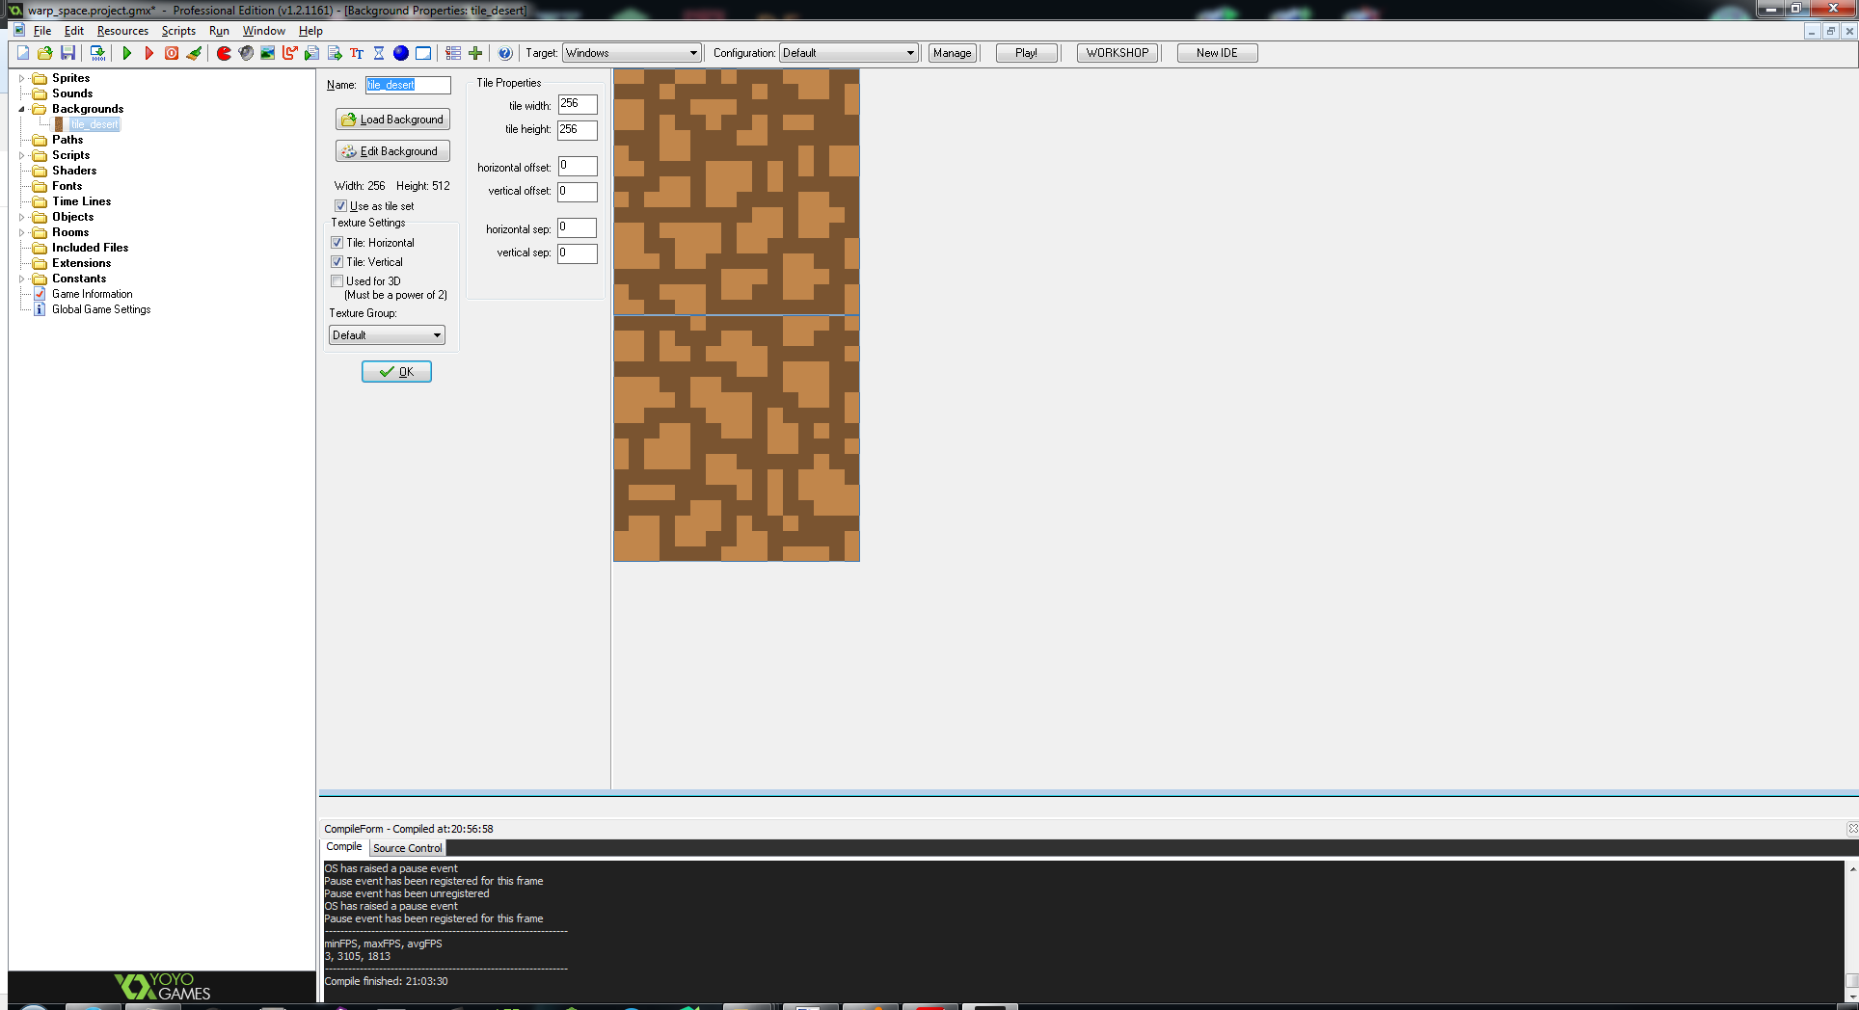Open the Texture Group dropdown

click(x=387, y=335)
